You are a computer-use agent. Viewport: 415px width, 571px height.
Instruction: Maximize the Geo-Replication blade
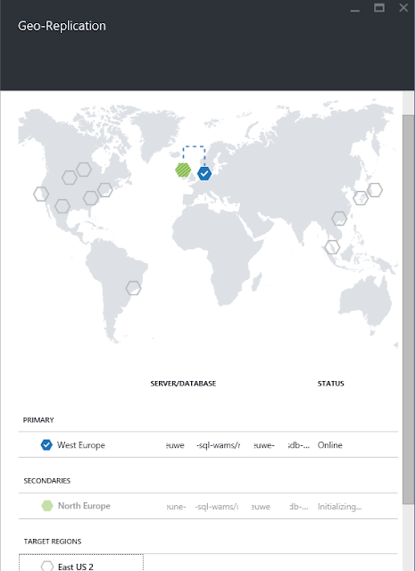coord(379,8)
